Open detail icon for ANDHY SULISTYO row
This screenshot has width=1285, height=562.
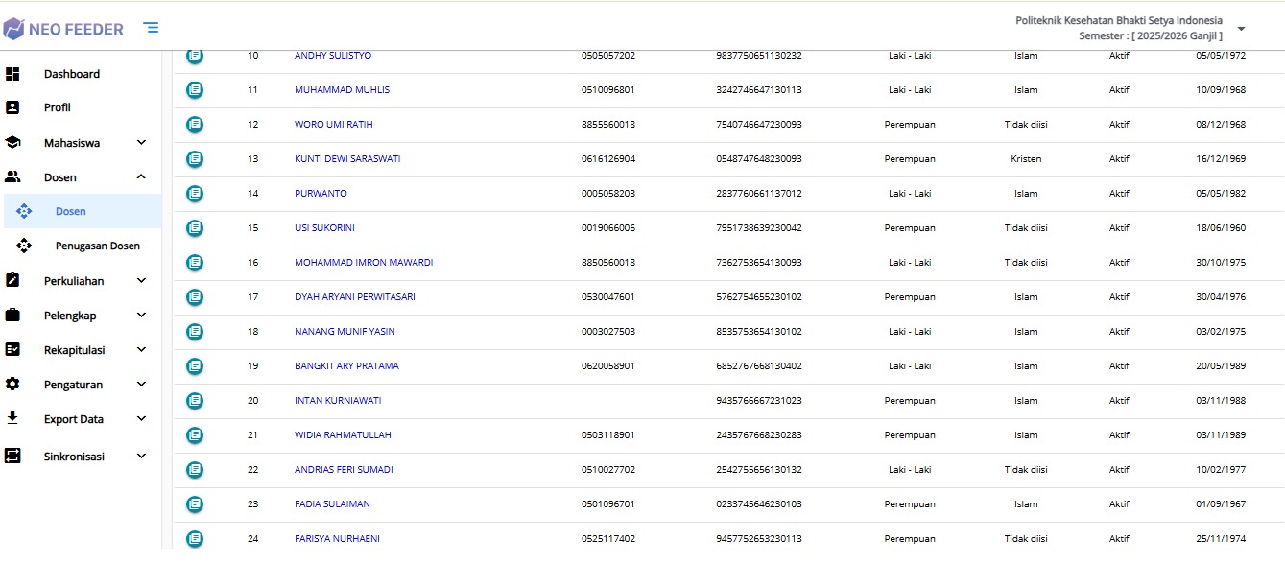(195, 56)
